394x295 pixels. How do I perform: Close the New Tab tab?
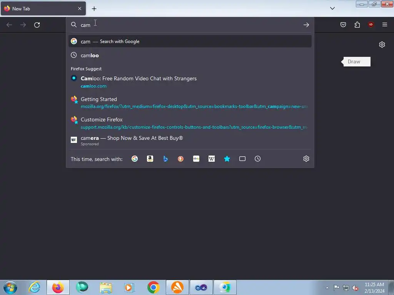point(80,8)
